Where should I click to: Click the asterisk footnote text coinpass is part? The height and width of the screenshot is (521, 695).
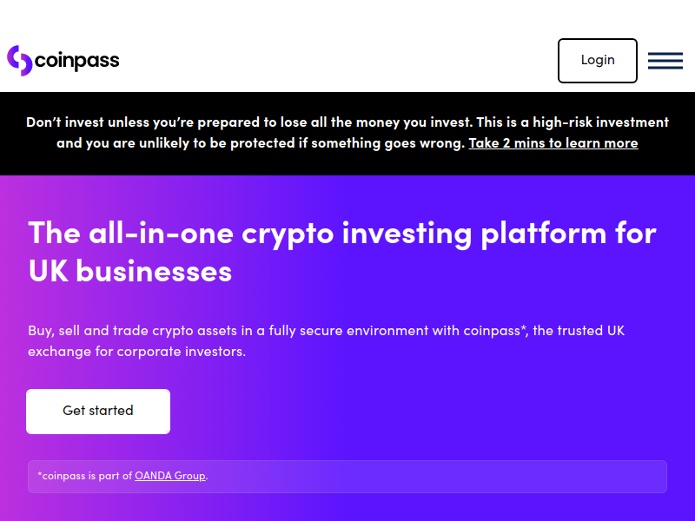(x=83, y=476)
